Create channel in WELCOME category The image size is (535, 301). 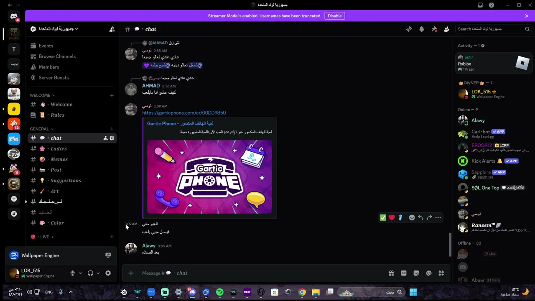tap(112, 95)
